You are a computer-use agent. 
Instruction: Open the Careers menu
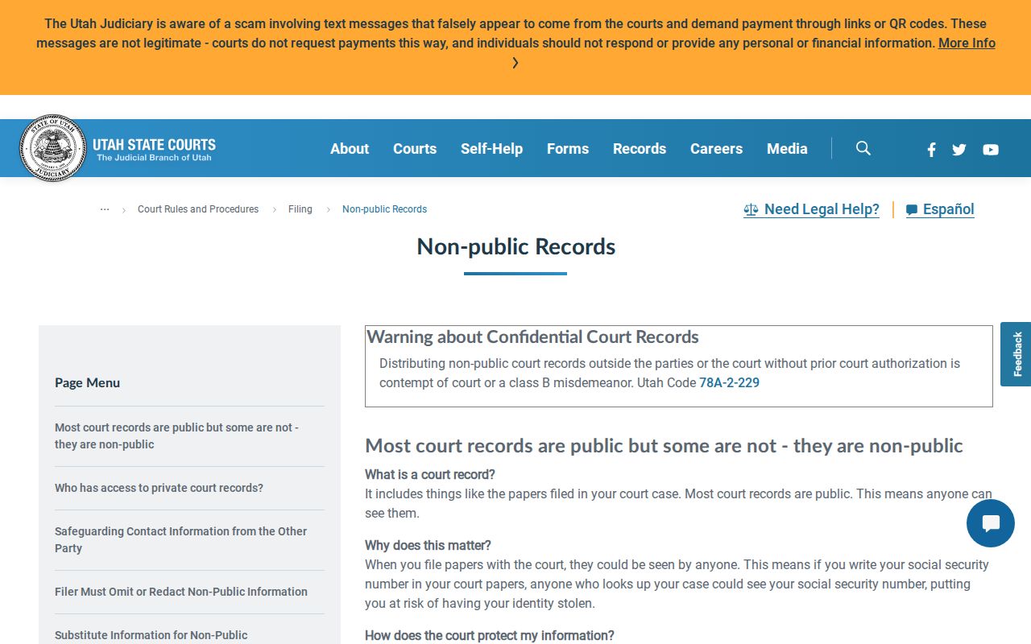tap(716, 148)
